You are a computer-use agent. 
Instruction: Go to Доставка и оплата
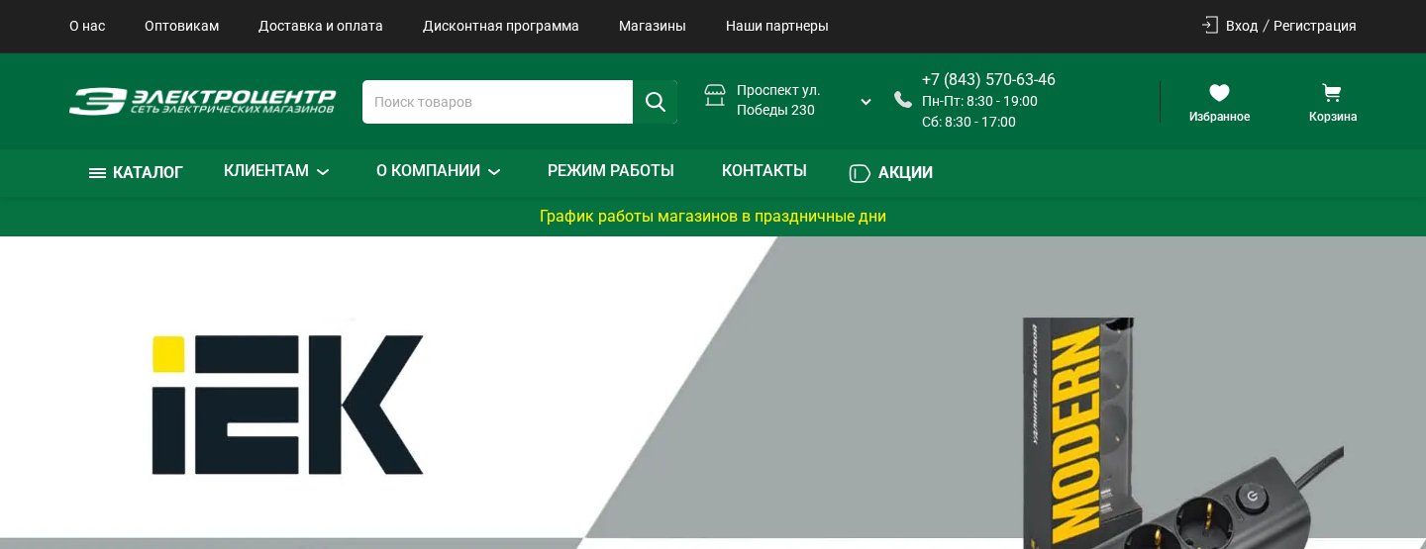pyautogui.click(x=321, y=26)
